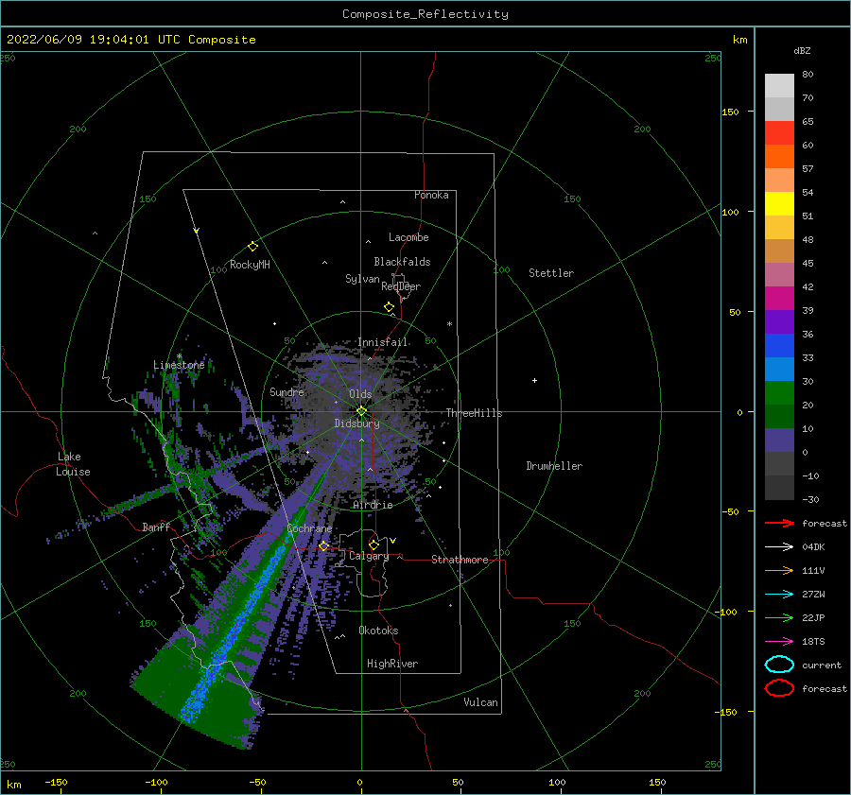
Task: Click the red forecast arrow legend icon
Action: 779,523
